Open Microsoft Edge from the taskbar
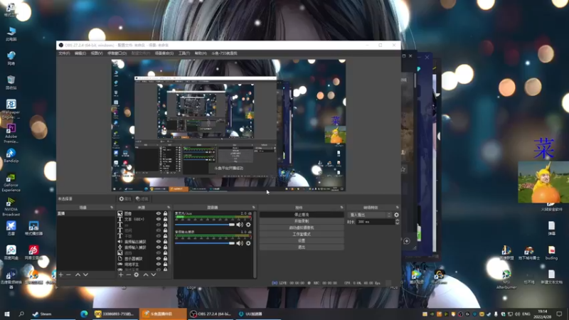Image resolution: width=569 pixels, height=320 pixels. click(x=84, y=314)
